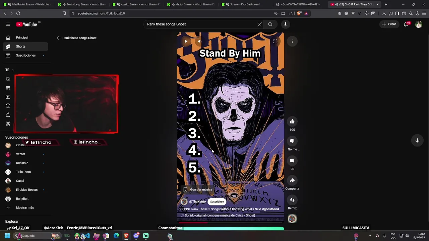Open Brave wallet icon
The height and width of the screenshot is (241, 429).
[x=404, y=13]
